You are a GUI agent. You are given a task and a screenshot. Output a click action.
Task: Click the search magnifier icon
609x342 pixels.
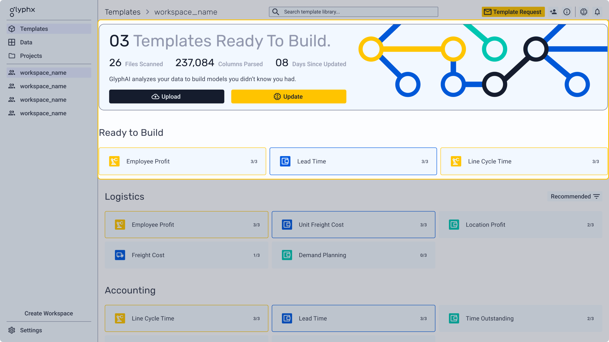(276, 12)
